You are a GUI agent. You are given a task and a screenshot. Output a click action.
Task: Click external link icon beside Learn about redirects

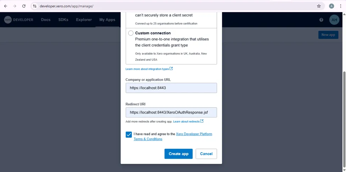click(x=202, y=121)
